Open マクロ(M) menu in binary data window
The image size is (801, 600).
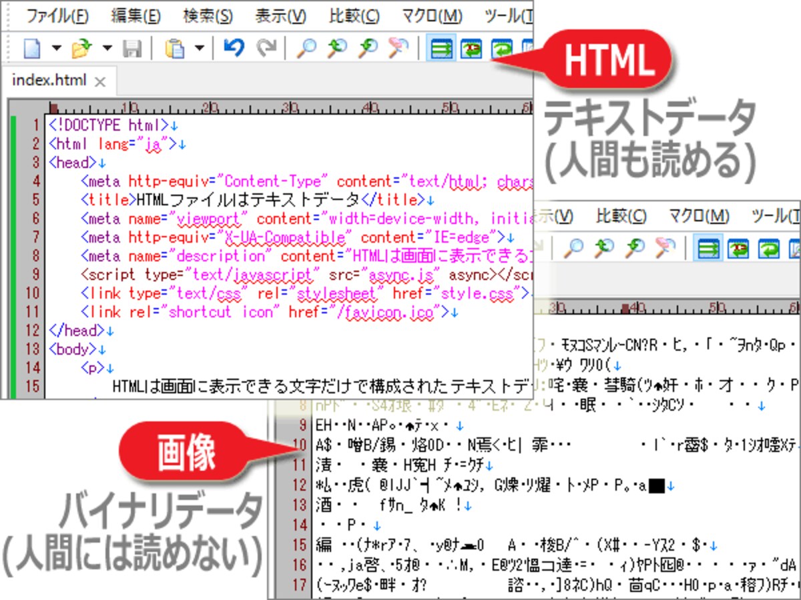point(699,216)
